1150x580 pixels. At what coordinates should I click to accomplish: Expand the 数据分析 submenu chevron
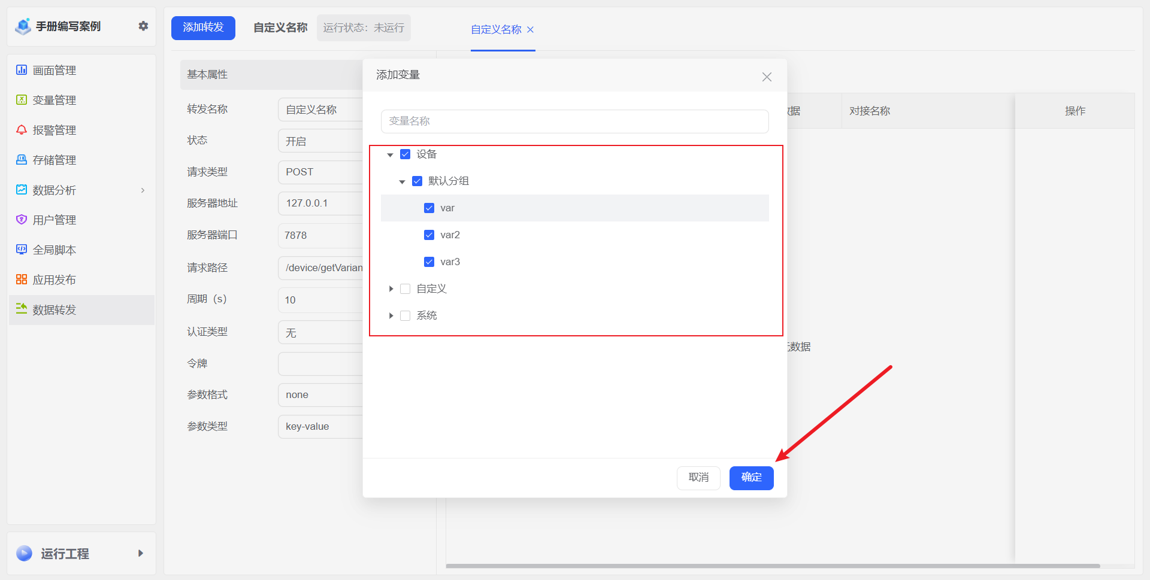click(x=143, y=190)
